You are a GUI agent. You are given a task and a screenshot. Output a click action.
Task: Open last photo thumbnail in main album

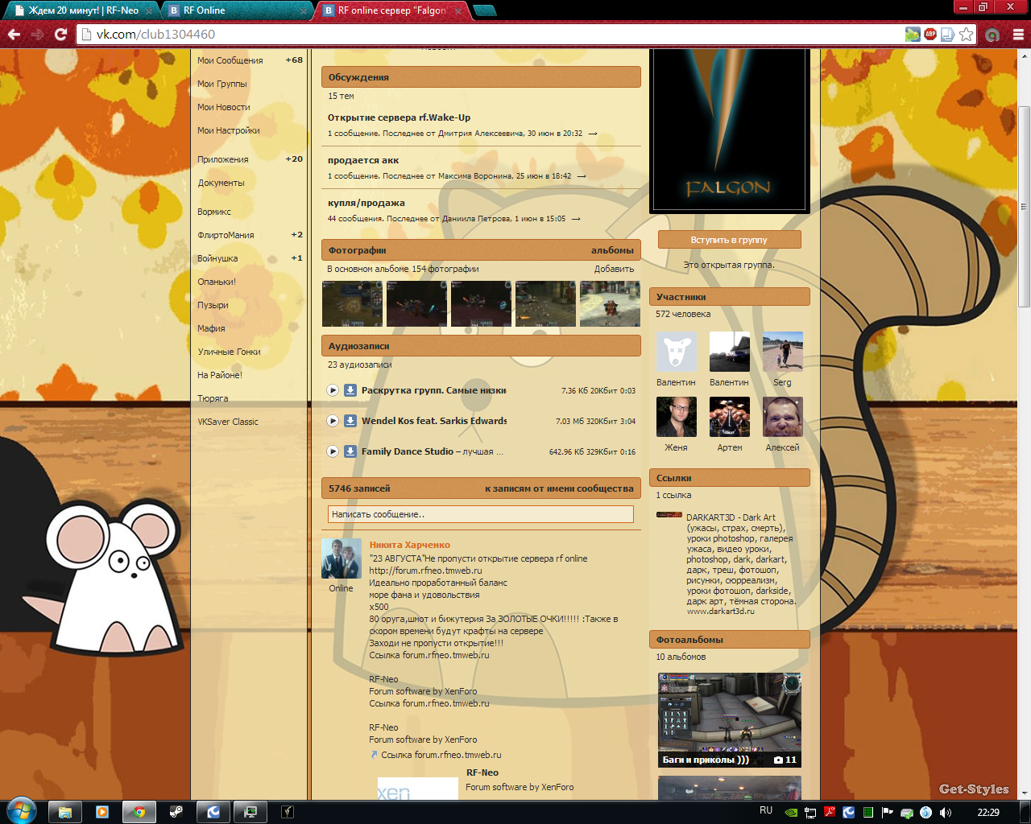610,303
